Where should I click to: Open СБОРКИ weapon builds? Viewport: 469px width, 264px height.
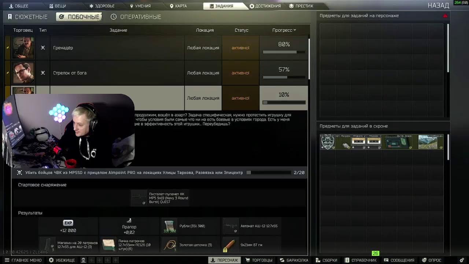[x=326, y=260]
